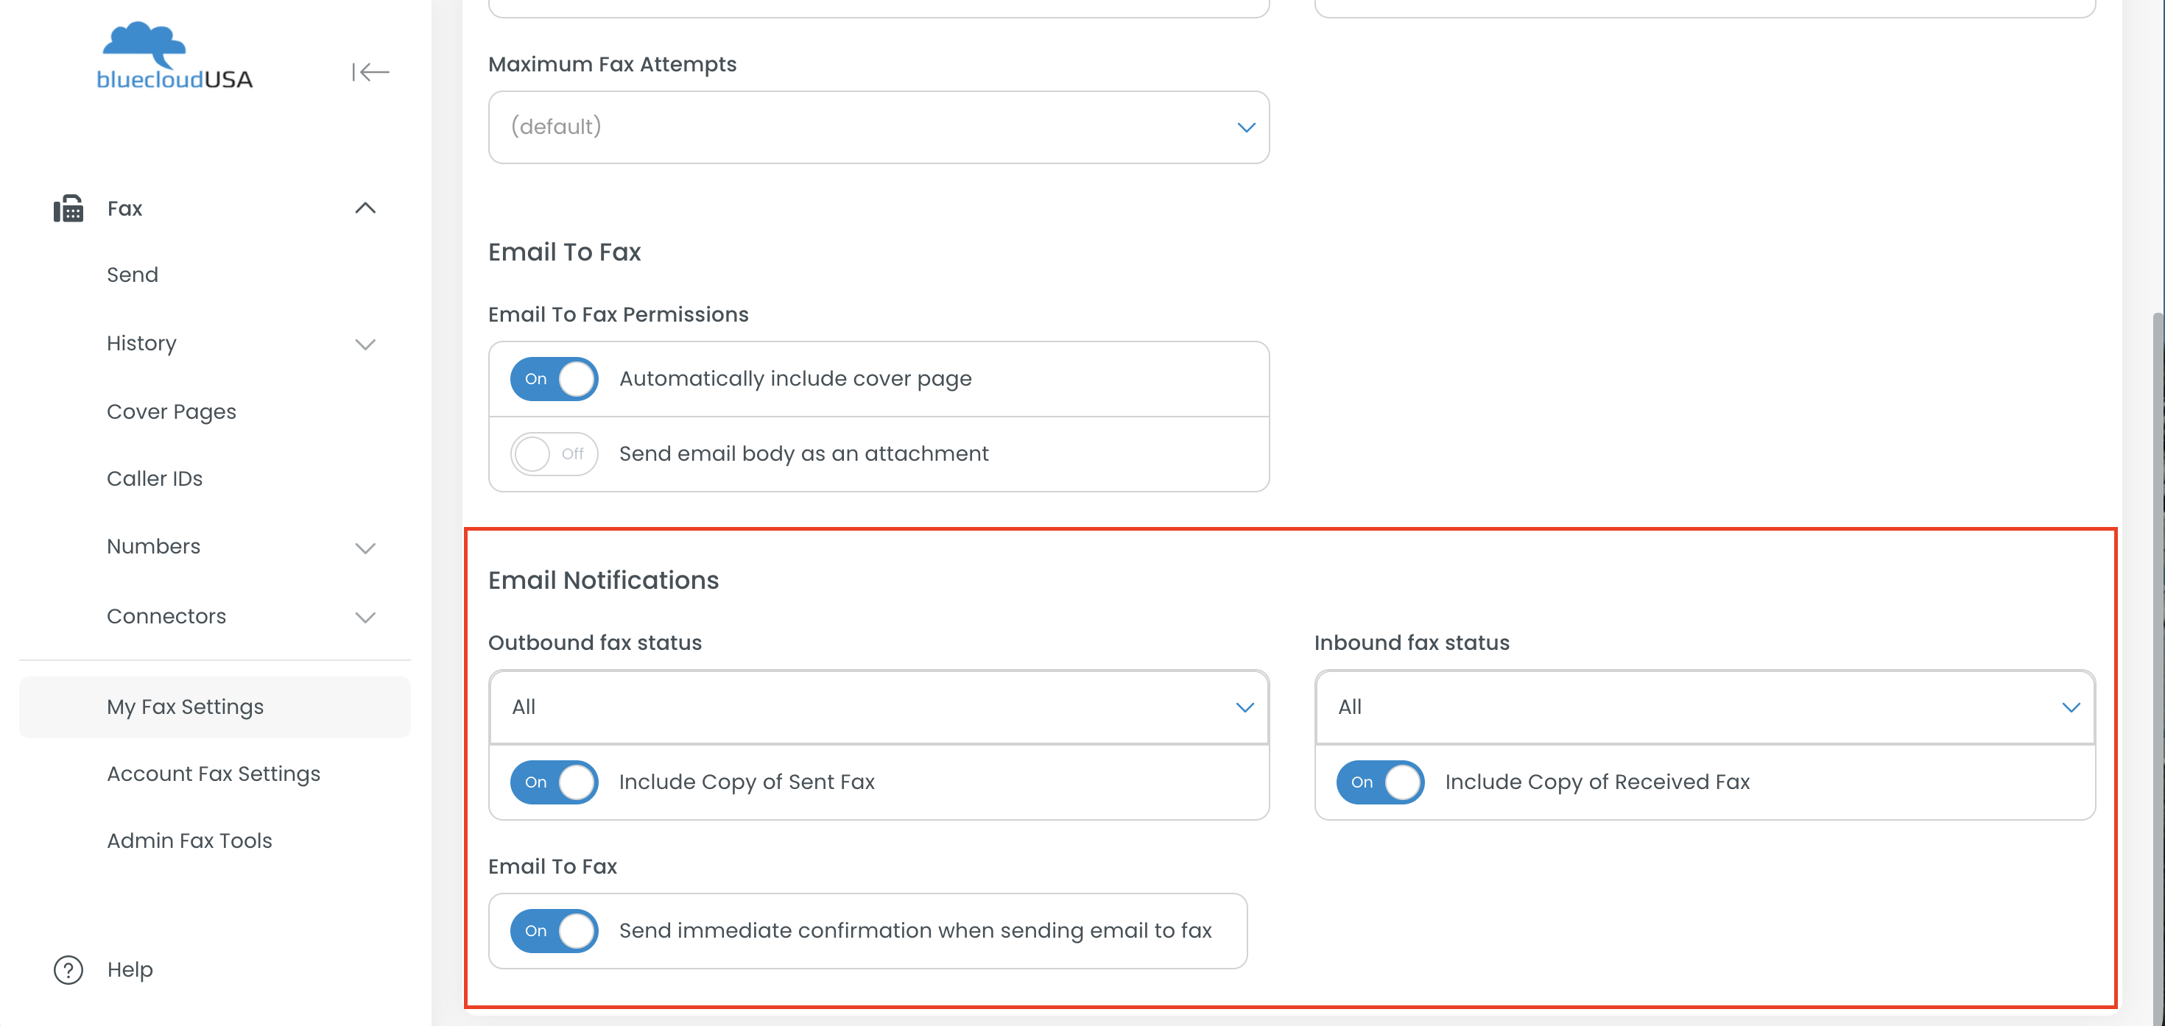The width and height of the screenshot is (2165, 1026).
Task: Open Admin Fax Tools link
Action: click(x=189, y=841)
